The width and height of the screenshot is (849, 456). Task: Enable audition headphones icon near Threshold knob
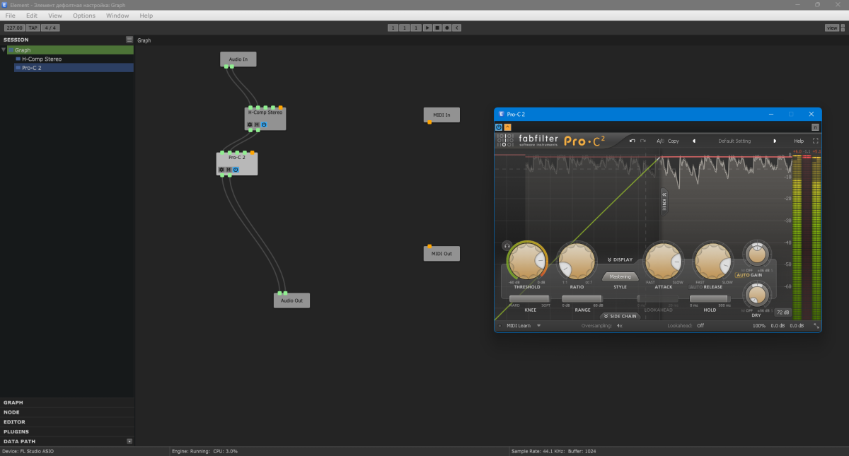[x=507, y=245]
